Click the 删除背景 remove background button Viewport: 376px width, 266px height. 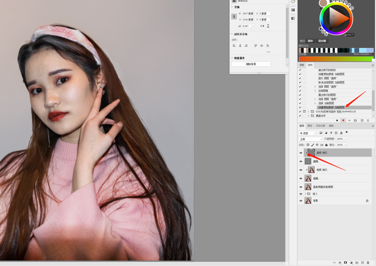251,64
